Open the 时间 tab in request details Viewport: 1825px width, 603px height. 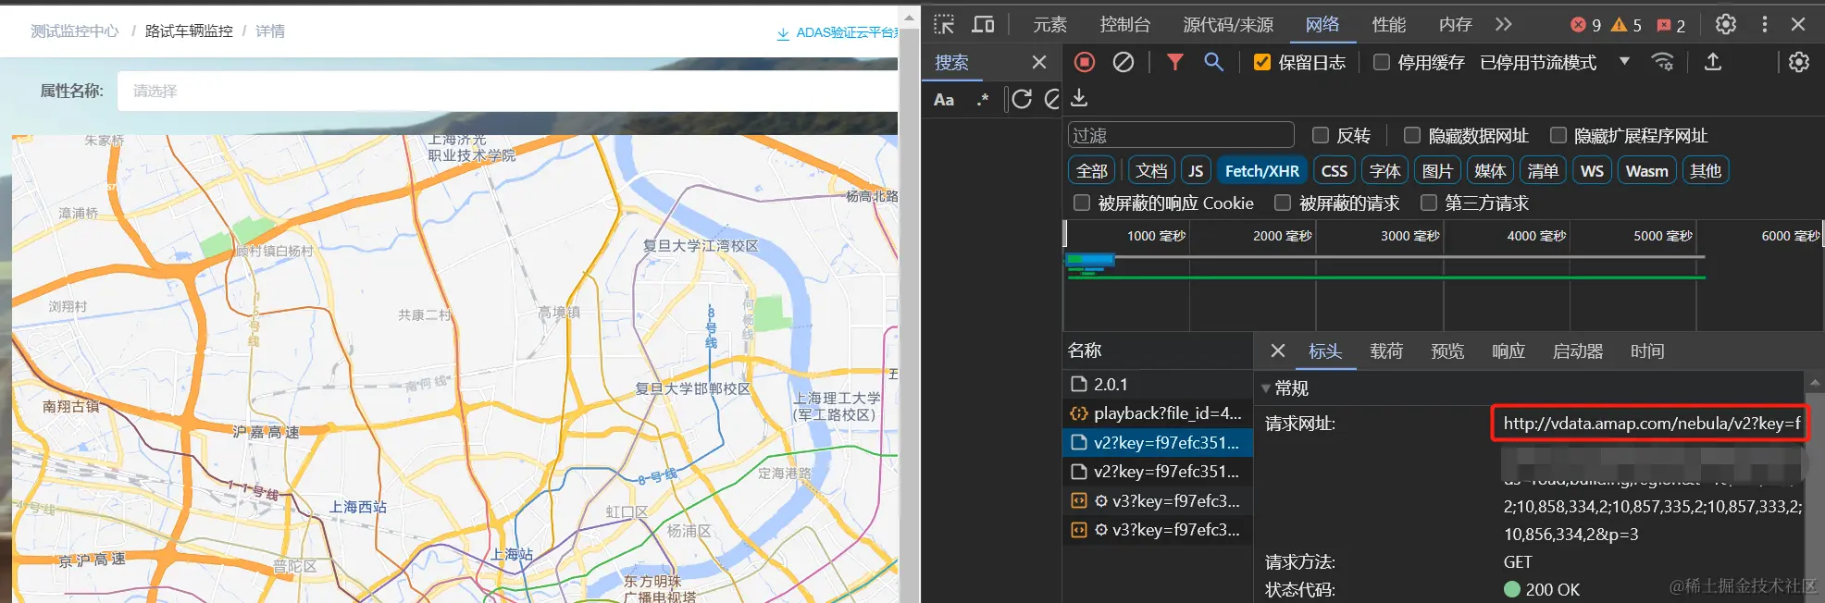click(1647, 351)
